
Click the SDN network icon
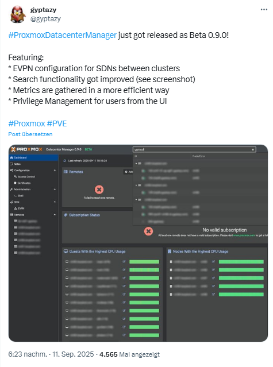11,202
